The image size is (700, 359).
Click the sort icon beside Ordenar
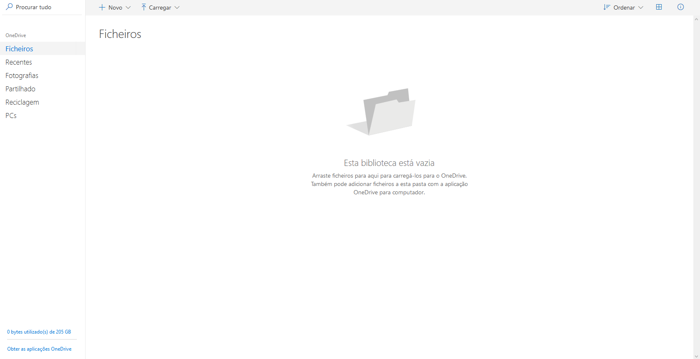pyautogui.click(x=607, y=7)
